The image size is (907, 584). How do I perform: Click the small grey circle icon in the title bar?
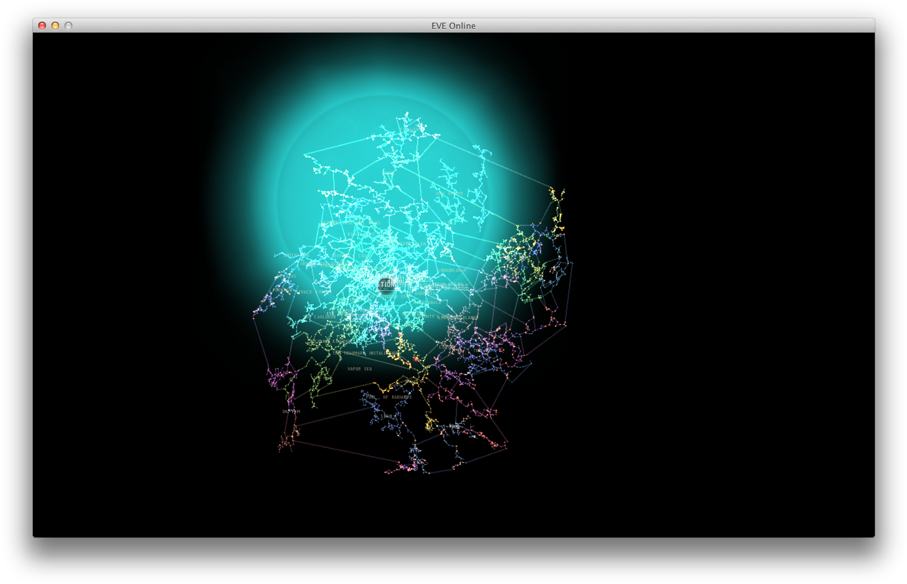(x=68, y=25)
